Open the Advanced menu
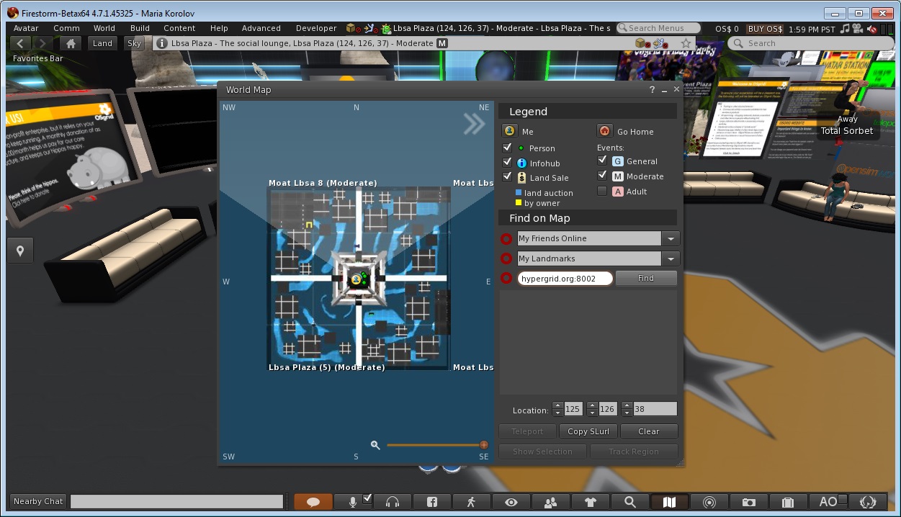The height and width of the screenshot is (517, 901). pos(261,28)
